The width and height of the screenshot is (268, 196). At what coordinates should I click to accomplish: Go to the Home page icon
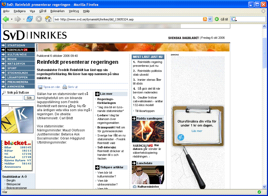[x=48, y=19]
